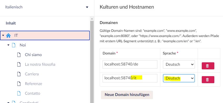Click Neue Domain hinzufügen button
Image resolution: width=223 pixels, height=103 pixels.
click(127, 95)
